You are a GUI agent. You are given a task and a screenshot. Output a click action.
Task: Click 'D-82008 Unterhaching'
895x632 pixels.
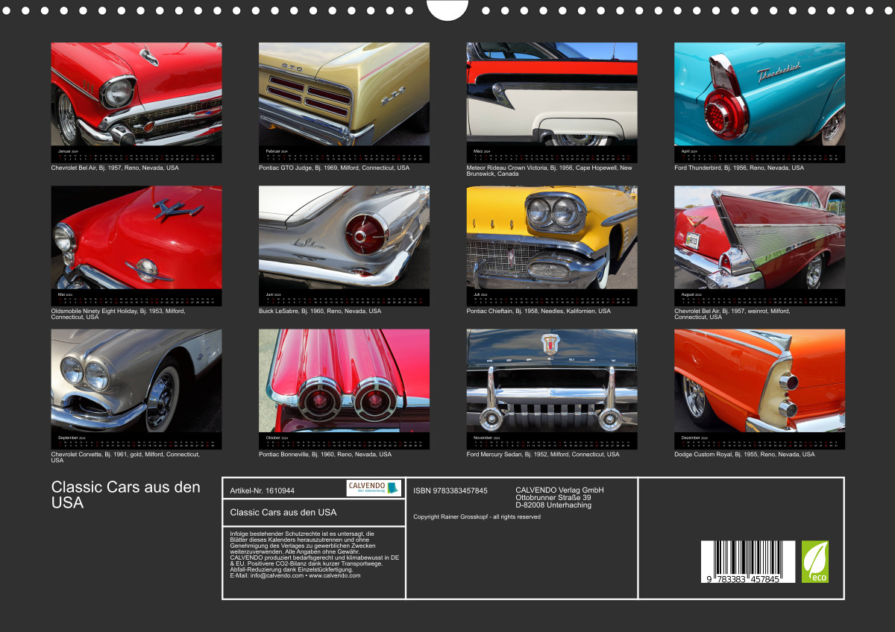pyautogui.click(x=553, y=505)
